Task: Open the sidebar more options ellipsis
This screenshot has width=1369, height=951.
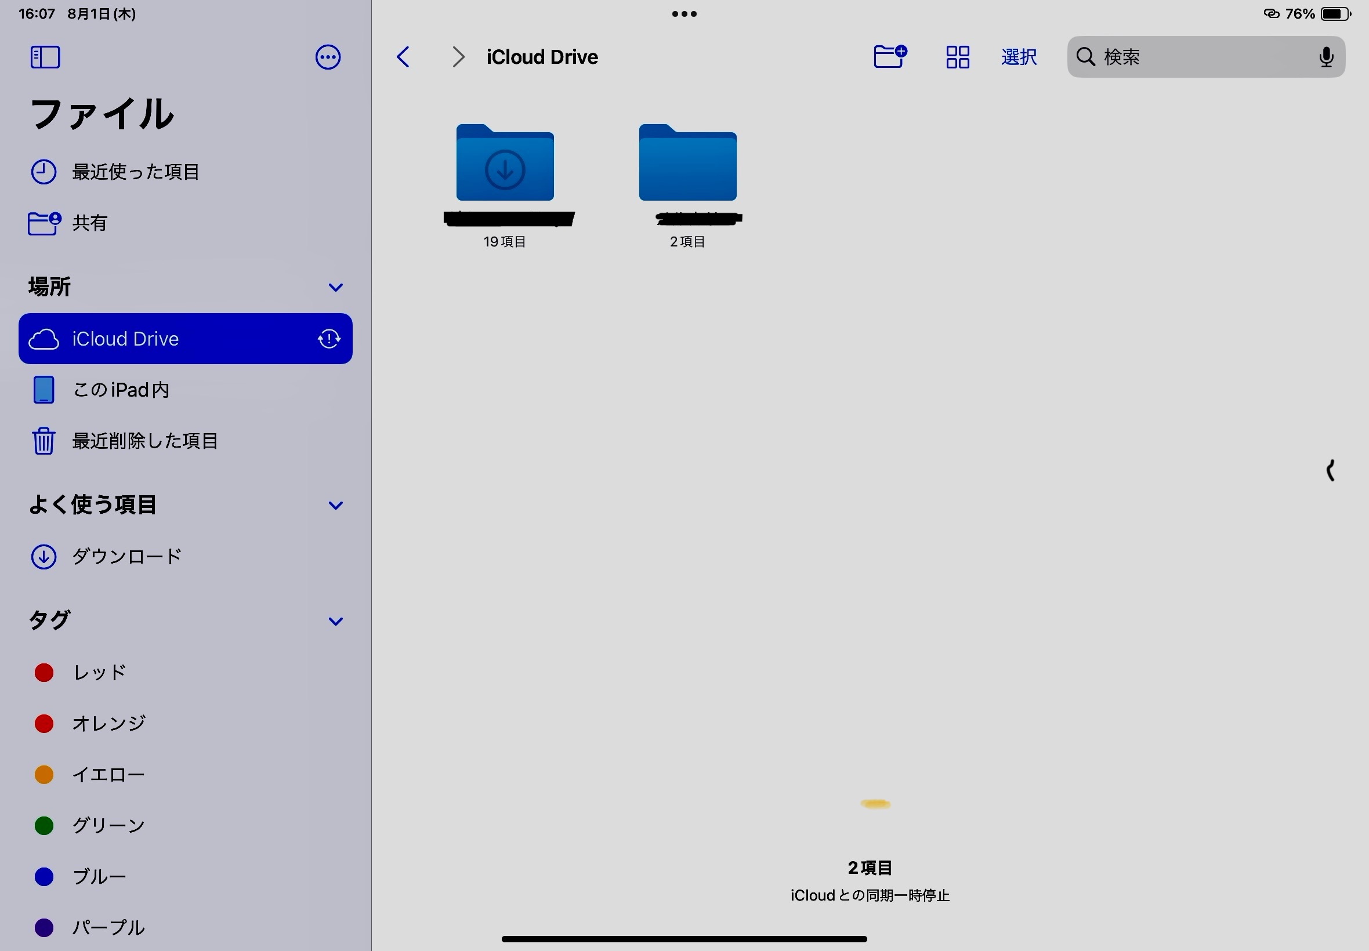Action: pos(328,57)
